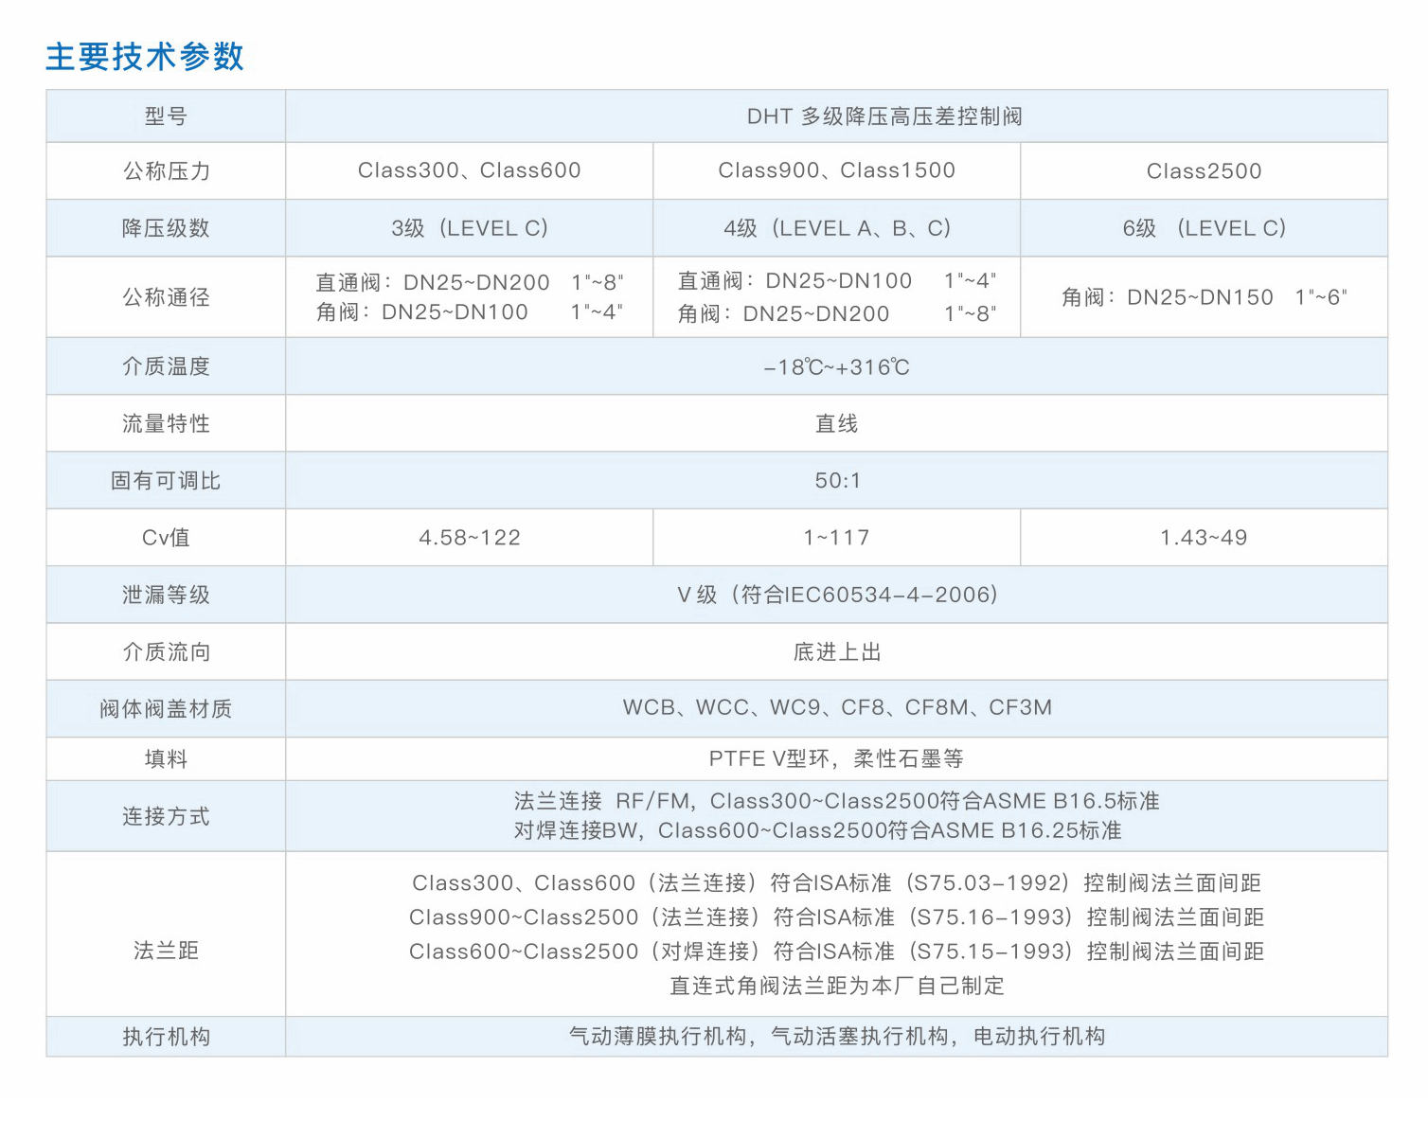Viewport: 1428px width, 1121px height.
Task: Click the 主要技术参数 heading
Action: tap(145, 57)
